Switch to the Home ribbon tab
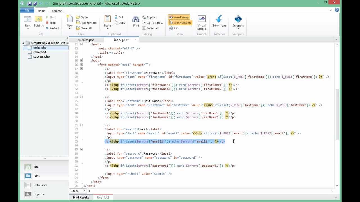The width and height of the screenshot is (360, 202). [41, 11]
